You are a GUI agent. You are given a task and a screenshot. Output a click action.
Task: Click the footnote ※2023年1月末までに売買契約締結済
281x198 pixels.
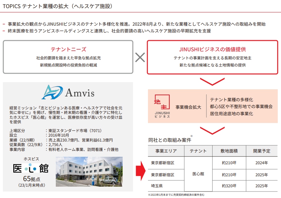point(176,195)
